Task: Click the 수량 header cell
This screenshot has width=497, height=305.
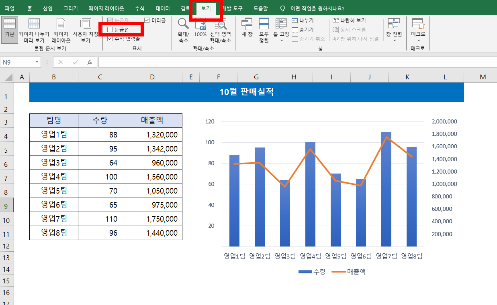Action: [x=100, y=121]
